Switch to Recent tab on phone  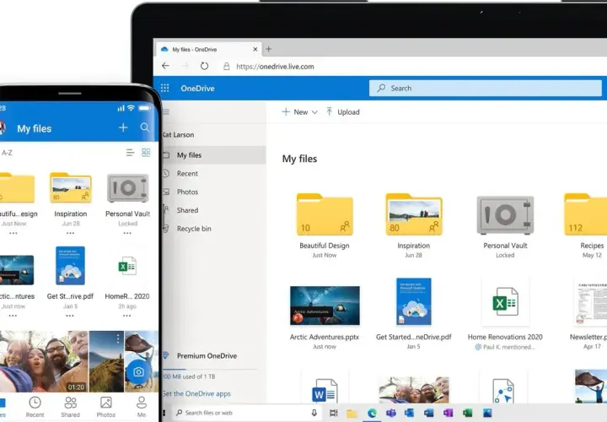point(35,407)
